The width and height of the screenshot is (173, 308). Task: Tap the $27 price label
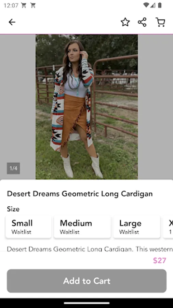coord(159,260)
